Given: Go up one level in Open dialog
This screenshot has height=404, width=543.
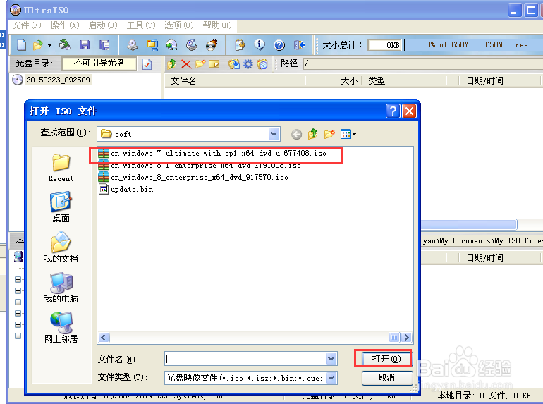Looking at the screenshot, I should [312, 134].
